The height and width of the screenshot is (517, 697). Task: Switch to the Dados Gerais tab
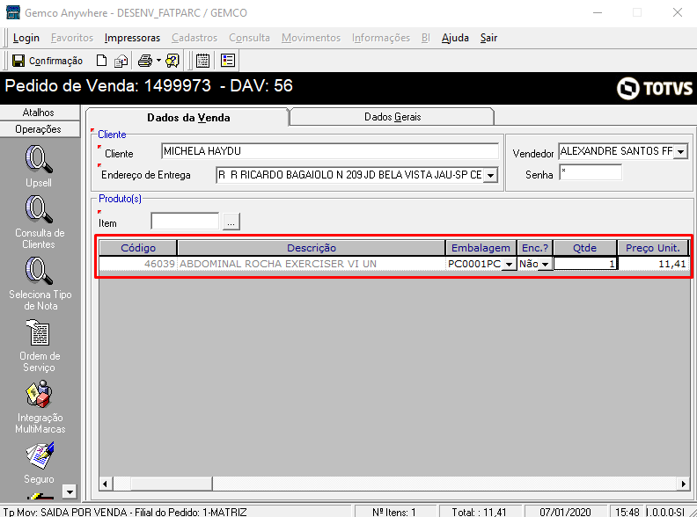click(393, 117)
